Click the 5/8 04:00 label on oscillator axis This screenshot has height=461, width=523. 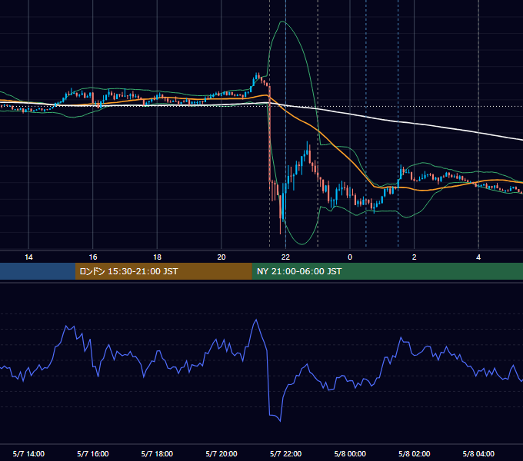pyautogui.click(x=478, y=453)
